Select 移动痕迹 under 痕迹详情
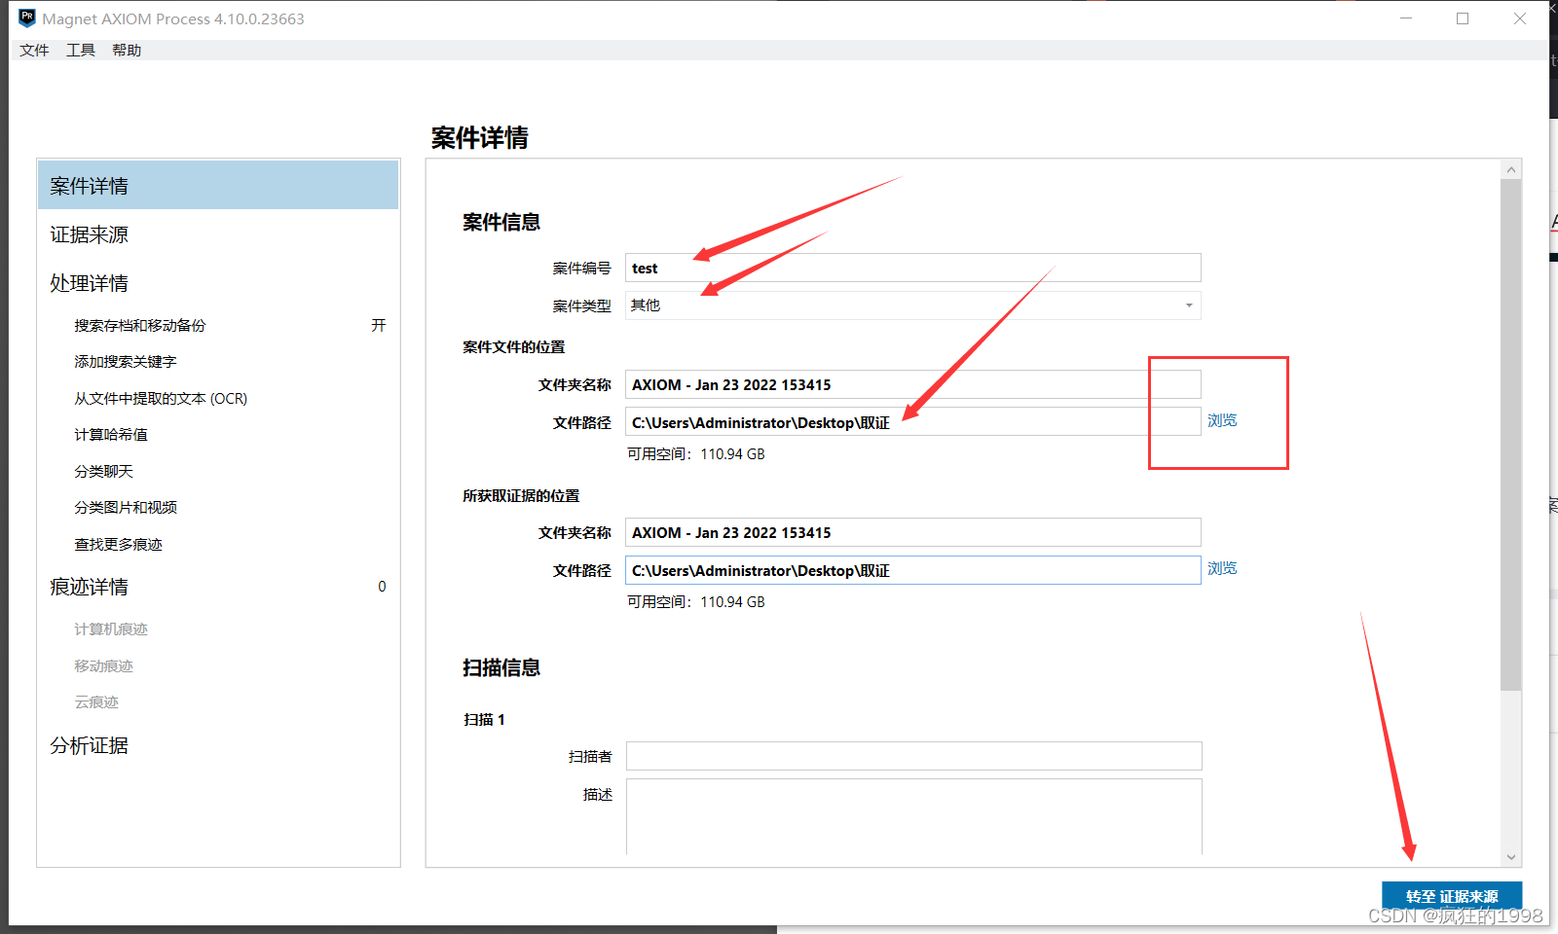This screenshot has width=1558, height=934. (x=103, y=666)
